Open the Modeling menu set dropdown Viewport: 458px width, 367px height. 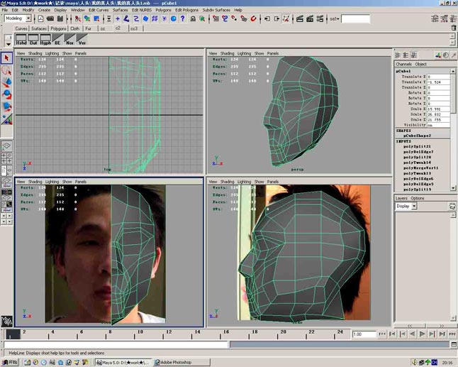coord(28,18)
